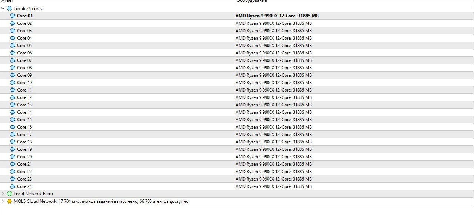
Task: Click the Core 19 agent icon
Action: 13,149
